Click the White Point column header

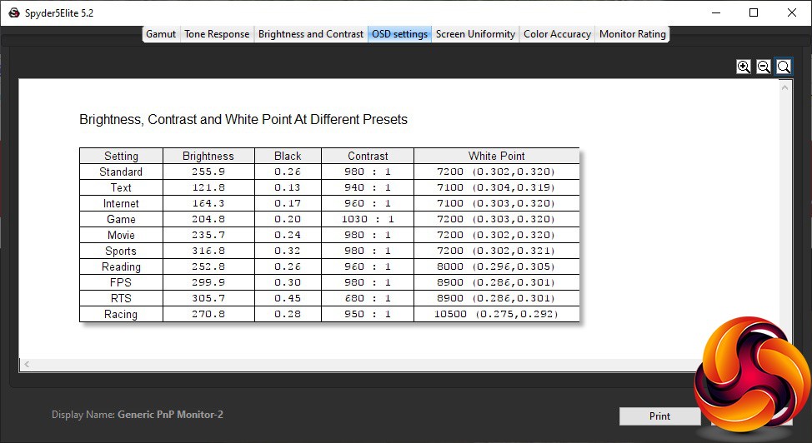click(497, 156)
